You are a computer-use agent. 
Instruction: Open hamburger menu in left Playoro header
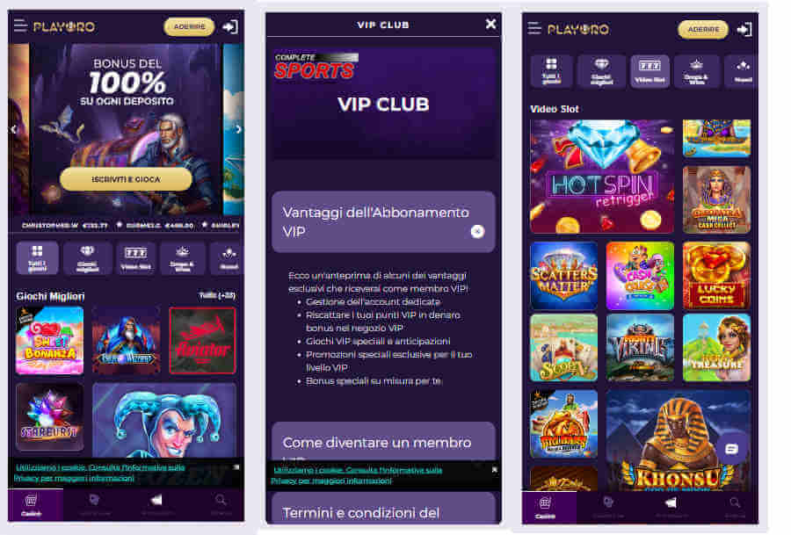[20, 25]
